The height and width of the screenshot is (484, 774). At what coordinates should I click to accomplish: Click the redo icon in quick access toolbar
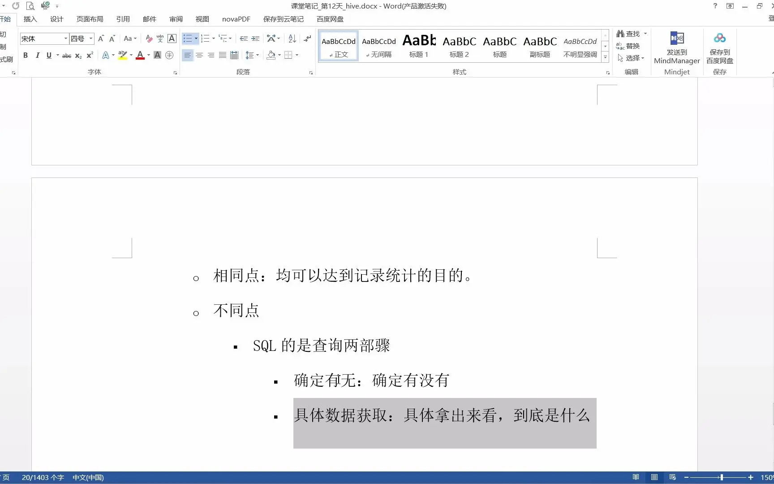tap(16, 6)
